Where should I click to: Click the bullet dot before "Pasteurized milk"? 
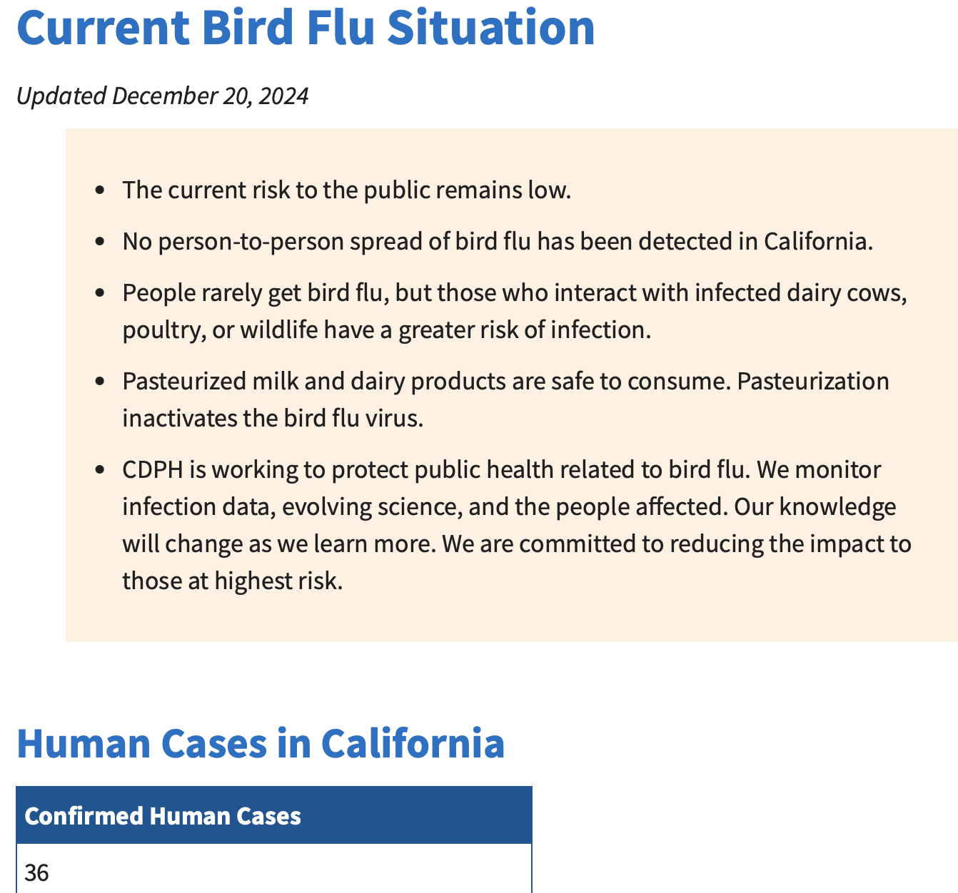point(100,382)
